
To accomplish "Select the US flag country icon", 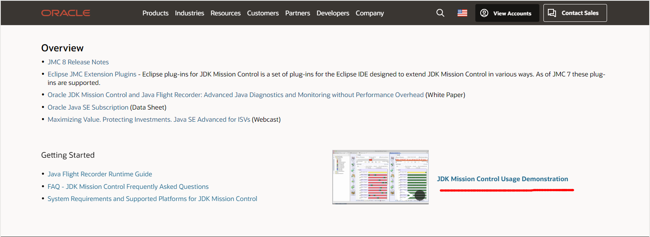I will click(462, 13).
